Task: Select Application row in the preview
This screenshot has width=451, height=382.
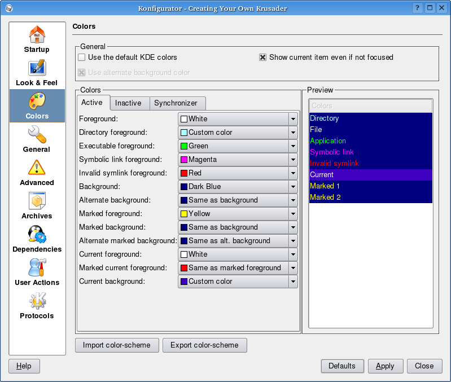Action: pyautogui.click(x=371, y=141)
